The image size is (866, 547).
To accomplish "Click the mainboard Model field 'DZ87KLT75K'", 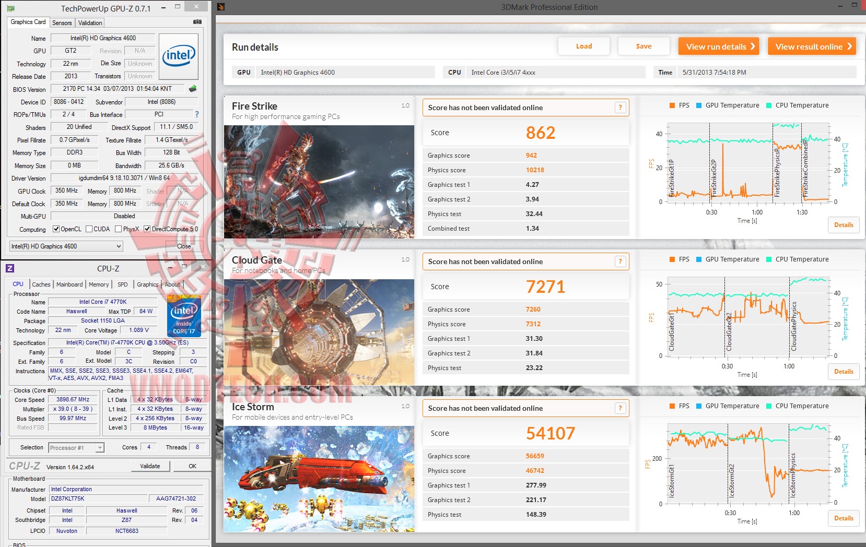I will (97, 498).
